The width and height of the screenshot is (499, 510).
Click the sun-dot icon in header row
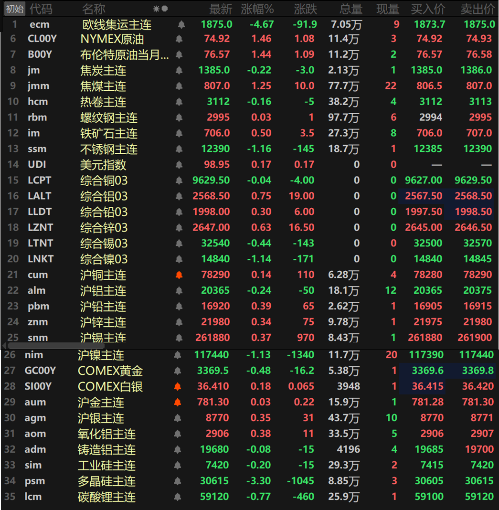tap(160, 9)
